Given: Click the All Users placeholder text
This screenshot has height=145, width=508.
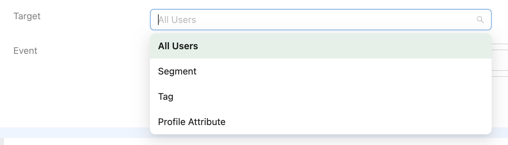Looking at the screenshot, I should tap(177, 20).
